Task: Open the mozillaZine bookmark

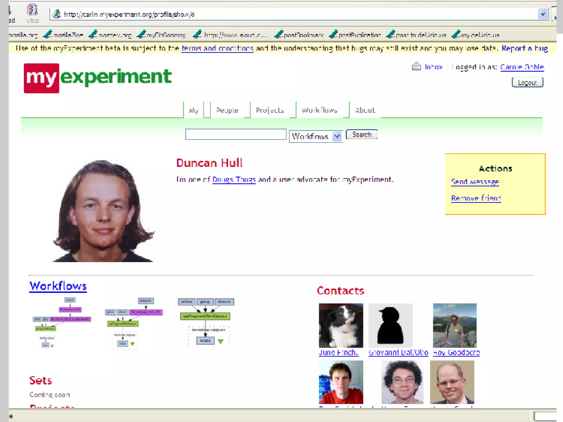Action: click(64, 35)
